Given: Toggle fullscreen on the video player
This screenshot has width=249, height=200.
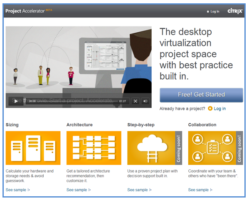Looking at the screenshot, I should point(136,101).
